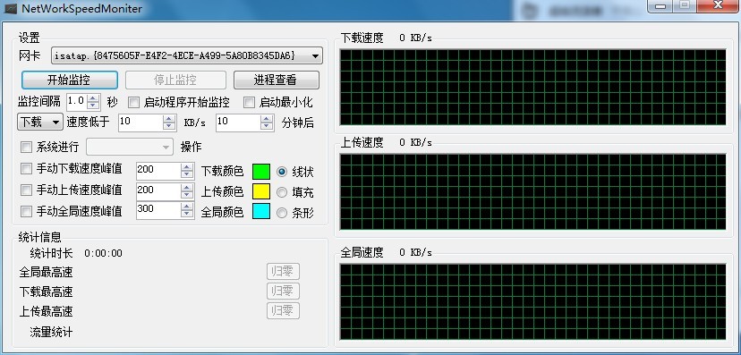Open 进程查看 process viewer
Viewport: 741px width, 355px height.
click(x=276, y=80)
